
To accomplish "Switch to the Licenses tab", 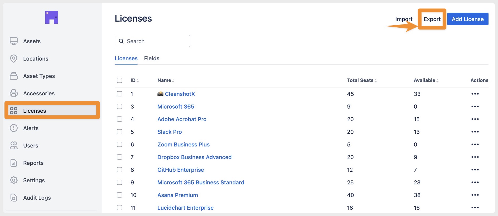I will coord(126,58).
